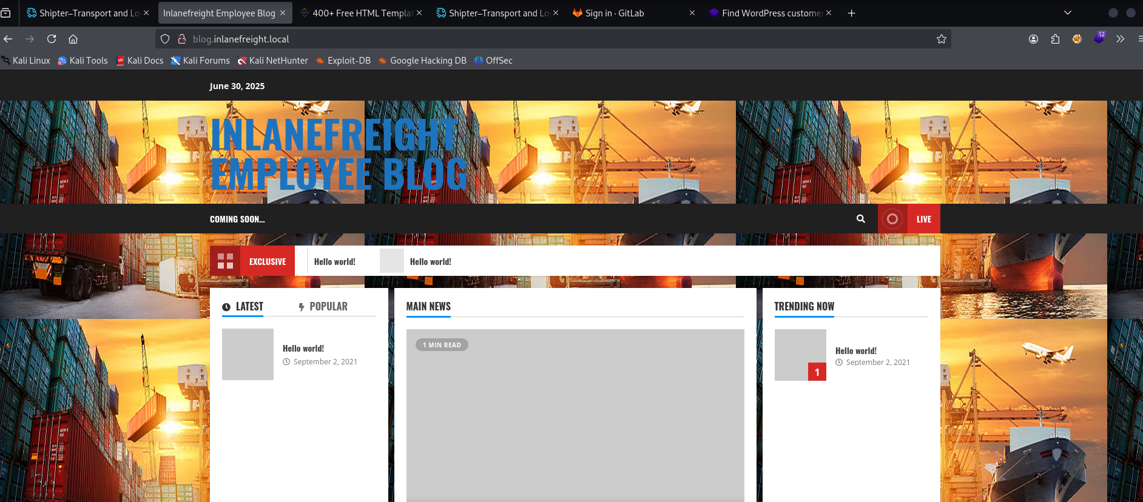The width and height of the screenshot is (1143, 502).
Task: Open the Firefox account icon
Action: 1033,39
